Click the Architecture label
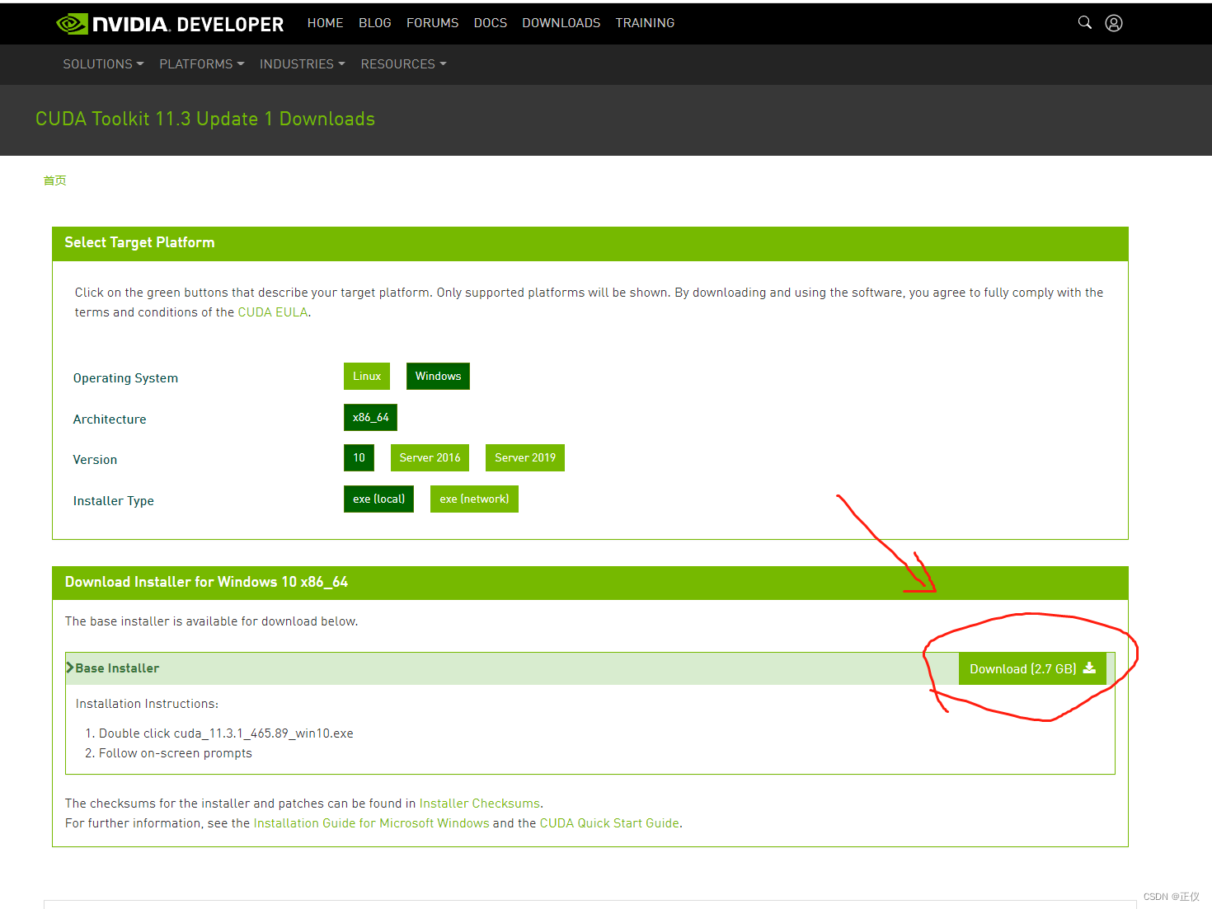1212x909 pixels. click(x=110, y=419)
